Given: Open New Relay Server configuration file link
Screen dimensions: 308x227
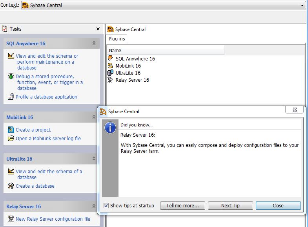Looking at the screenshot, I should (x=53, y=219).
